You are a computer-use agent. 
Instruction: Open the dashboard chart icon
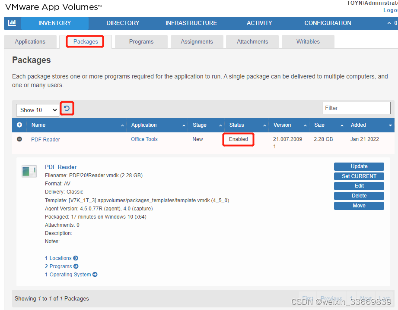tap(12, 23)
